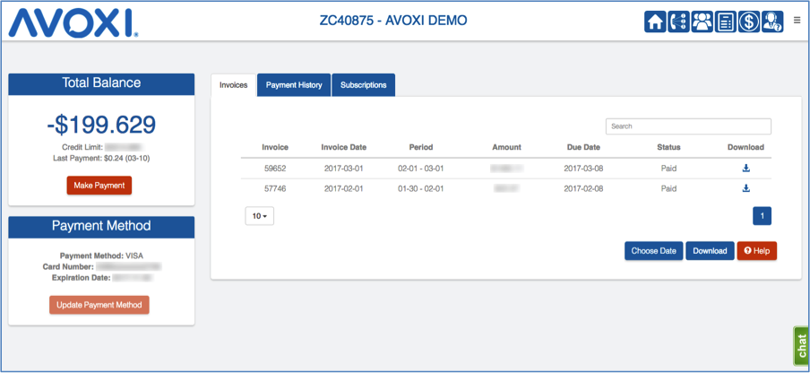Image resolution: width=810 pixels, height=373 pixels.
Task: Expand the 10 rows-per-page dropdown
Action: coord(259,216)
